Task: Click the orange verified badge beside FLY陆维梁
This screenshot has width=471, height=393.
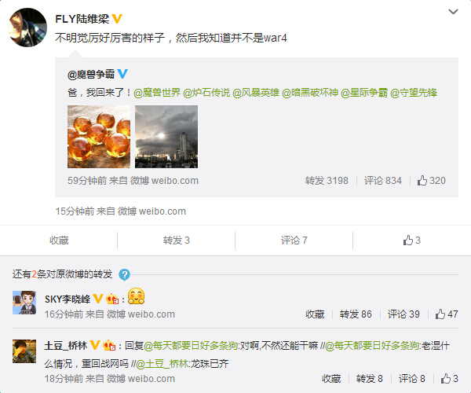Action: click(117, 19)
